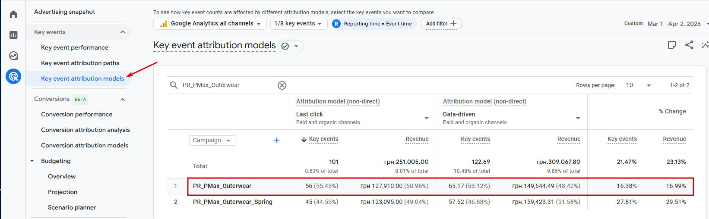
Task: Click the share report icon
Action: point(689,45)
